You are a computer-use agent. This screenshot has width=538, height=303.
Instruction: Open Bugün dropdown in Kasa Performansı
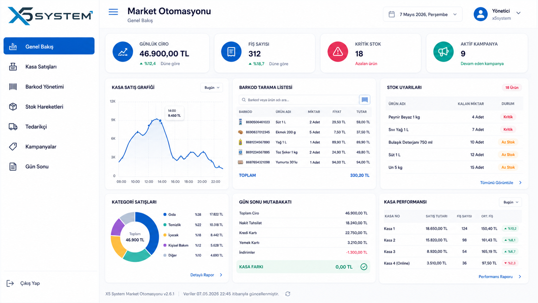pos(511,202)
